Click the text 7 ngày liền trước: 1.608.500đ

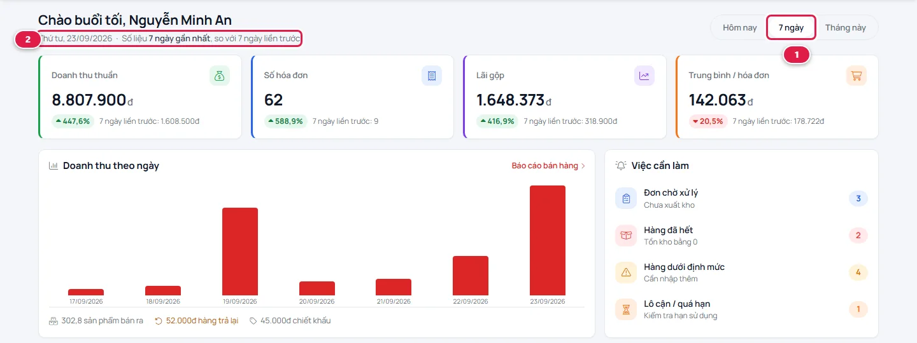click(149, 121)
